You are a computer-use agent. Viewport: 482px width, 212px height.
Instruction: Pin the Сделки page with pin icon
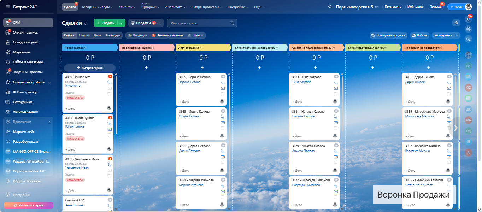(x=85, y=23)
